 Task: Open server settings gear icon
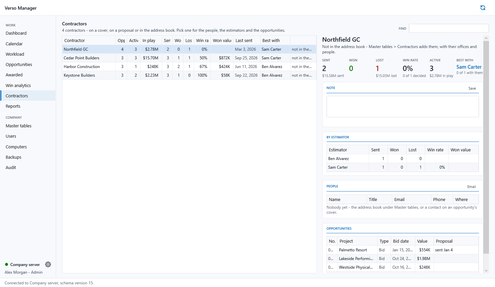coord(48,264)
